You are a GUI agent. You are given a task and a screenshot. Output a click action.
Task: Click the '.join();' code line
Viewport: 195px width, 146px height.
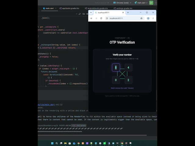tap(45, 18)
